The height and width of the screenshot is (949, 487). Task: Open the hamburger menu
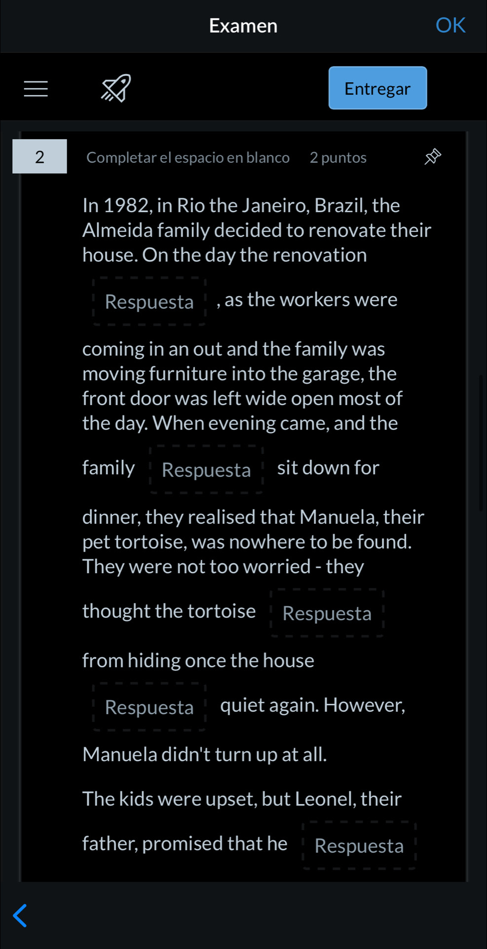click(36, 89)
